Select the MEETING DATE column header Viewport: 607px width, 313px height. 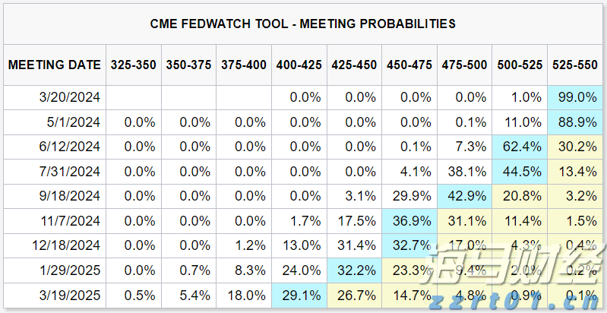[55, 65]
